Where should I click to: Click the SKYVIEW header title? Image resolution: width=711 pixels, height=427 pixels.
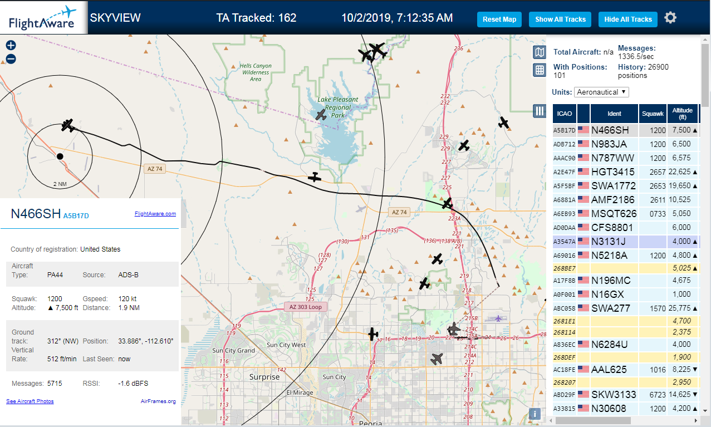(x=115, y=18)
